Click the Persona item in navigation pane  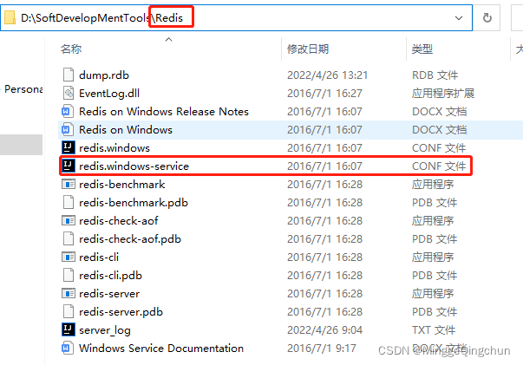tap(23, 89)
